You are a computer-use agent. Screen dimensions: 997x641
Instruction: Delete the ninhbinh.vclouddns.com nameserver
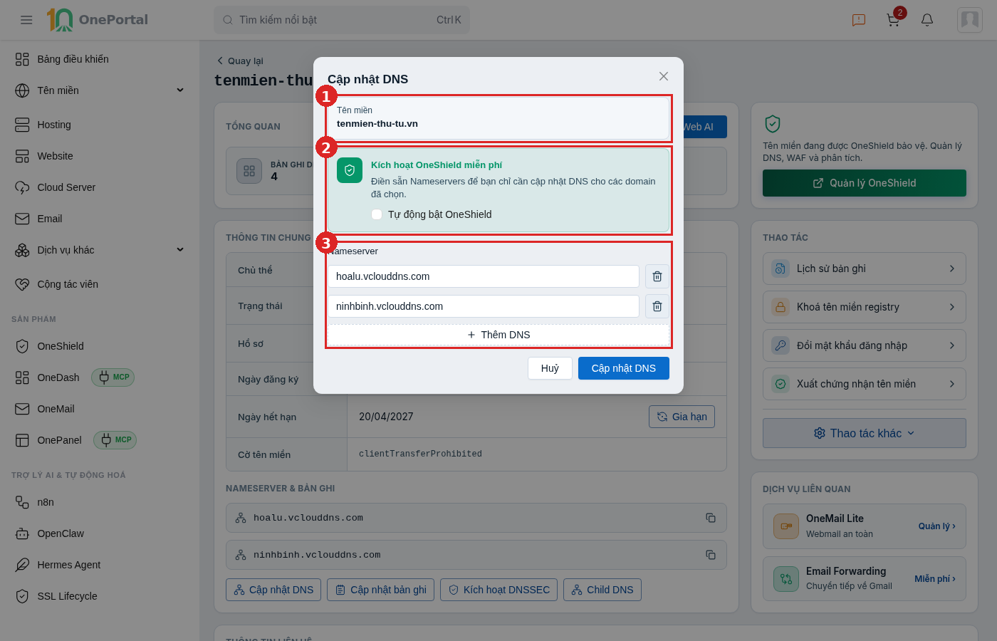click(x=657, y=306)
